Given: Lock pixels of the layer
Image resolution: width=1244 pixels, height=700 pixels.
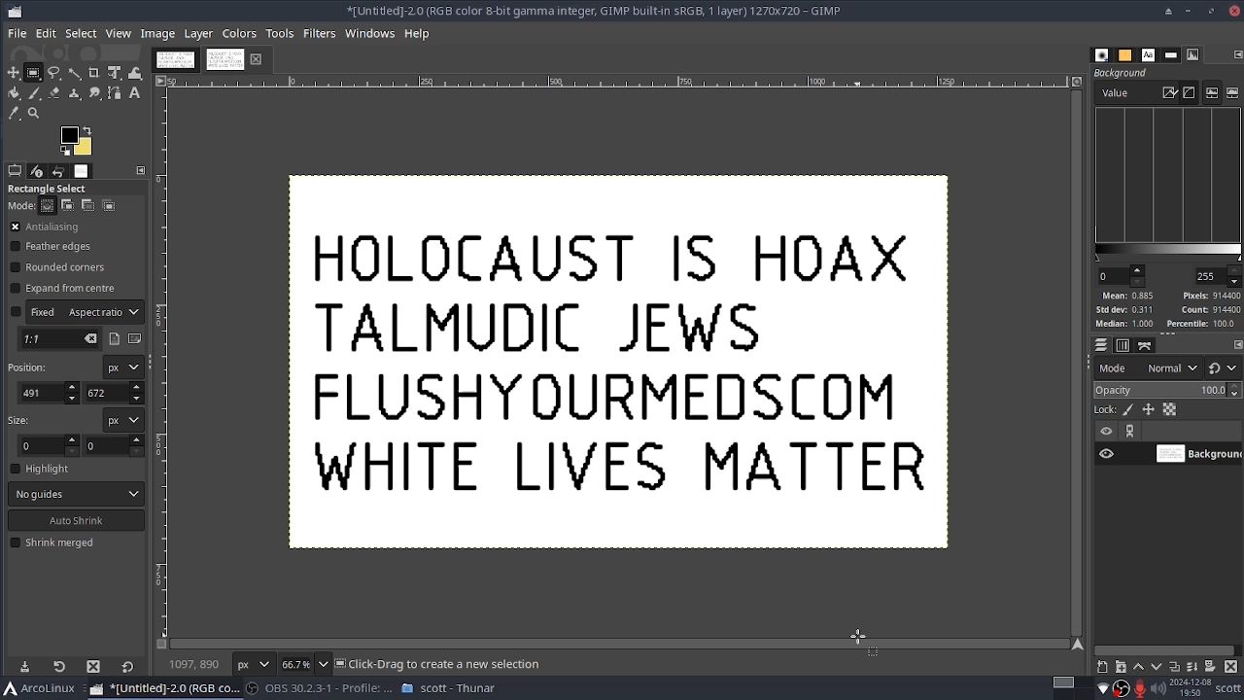Looking at the screenshot, I should tap(1128, 409).
